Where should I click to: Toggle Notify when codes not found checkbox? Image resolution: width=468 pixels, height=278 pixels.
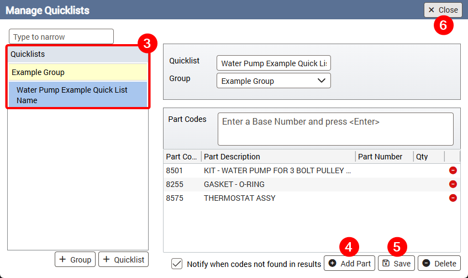point(177,264)
